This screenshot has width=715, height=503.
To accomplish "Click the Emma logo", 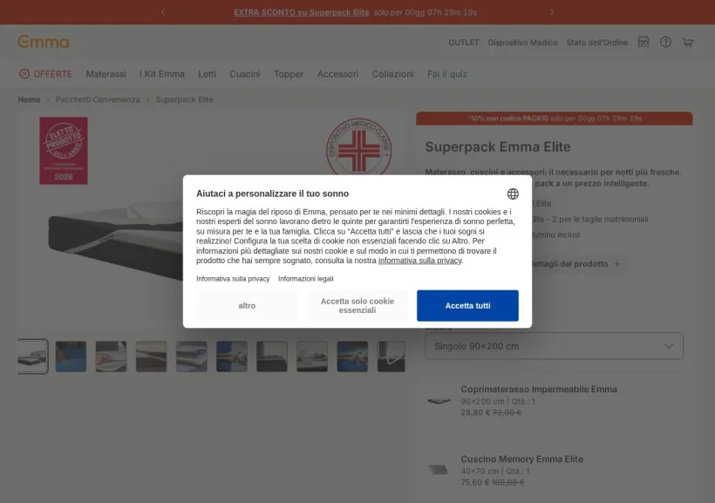I will coord(44,42).
